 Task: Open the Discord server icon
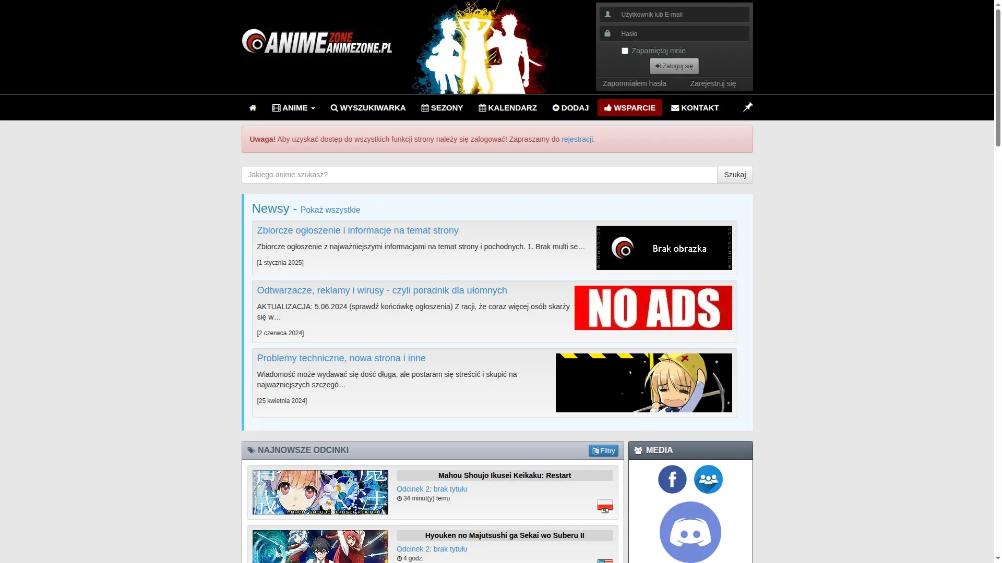coord(690,532)
